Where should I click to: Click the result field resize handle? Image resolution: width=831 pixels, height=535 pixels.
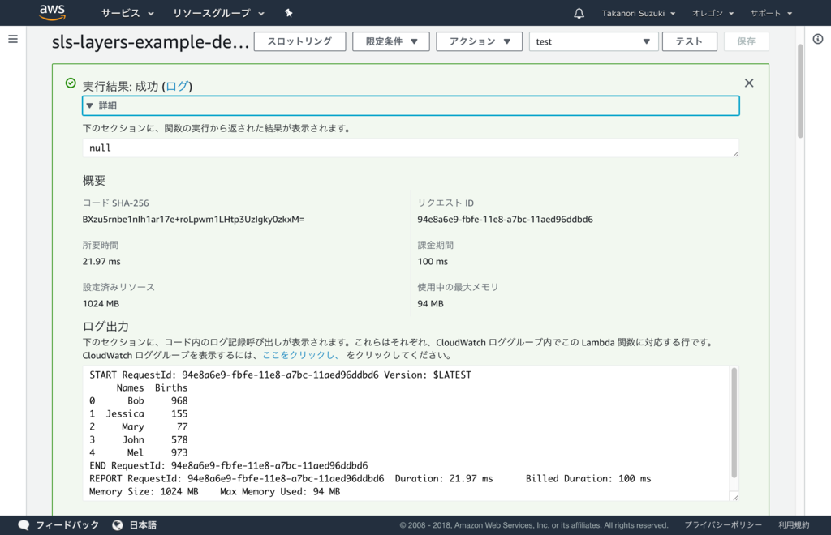click(x=735, y=153)
